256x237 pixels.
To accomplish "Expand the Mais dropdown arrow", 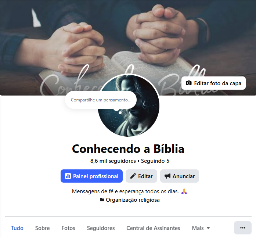I will 208,228.
